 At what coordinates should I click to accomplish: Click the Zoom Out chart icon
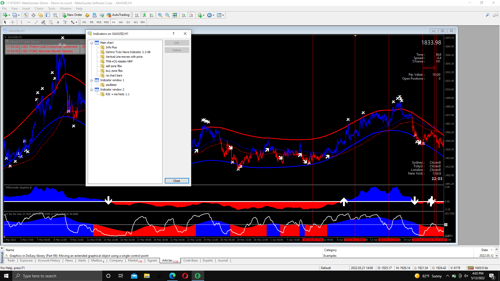[167, 15]
